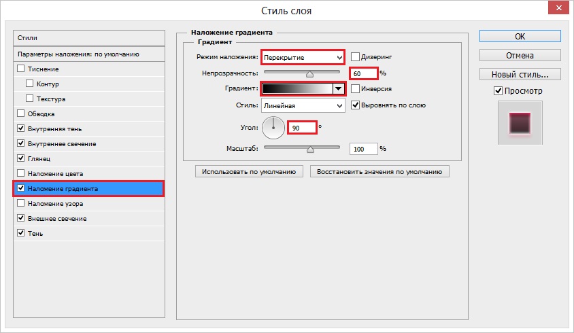Disable the Глянец effect checkbox
Image resolution: width=574 pixels, height=333 pixels.
tap(21, 158)
